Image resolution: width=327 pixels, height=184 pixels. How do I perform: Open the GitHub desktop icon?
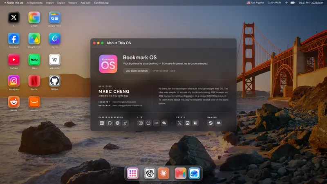pyautogui.click(x=55, y=81)
